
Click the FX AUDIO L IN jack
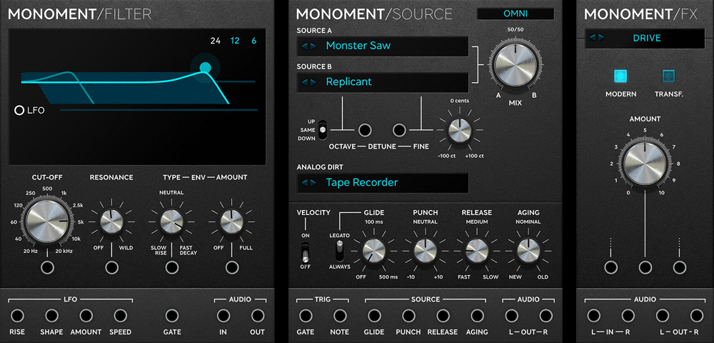(x=593, y=316)
